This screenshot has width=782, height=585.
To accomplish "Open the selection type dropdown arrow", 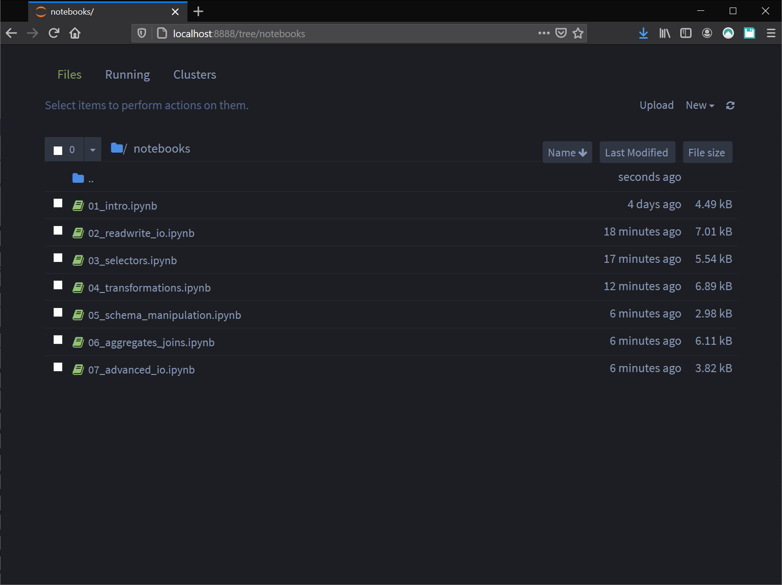I will pos(93,150).
